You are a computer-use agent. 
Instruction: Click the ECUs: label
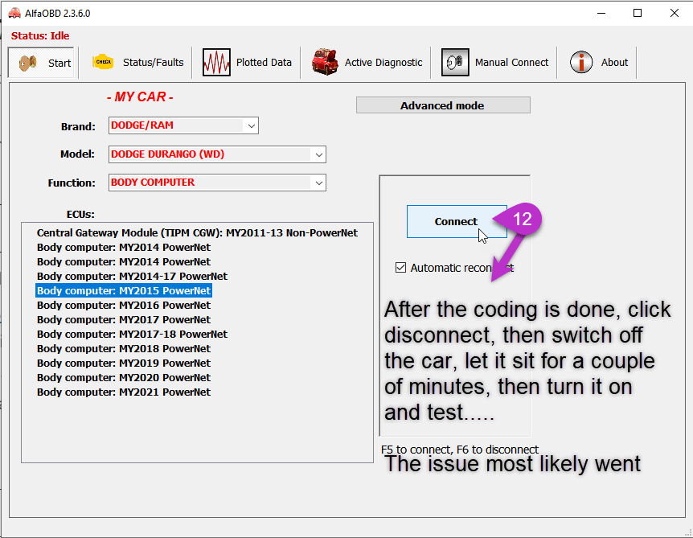click(80, 215)
